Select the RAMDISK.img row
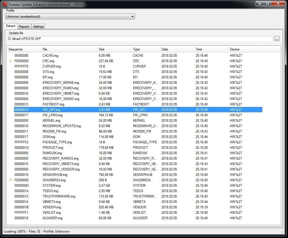Viewport: 288px width, 238px height. pyautogui.click(x=138, y=153)
